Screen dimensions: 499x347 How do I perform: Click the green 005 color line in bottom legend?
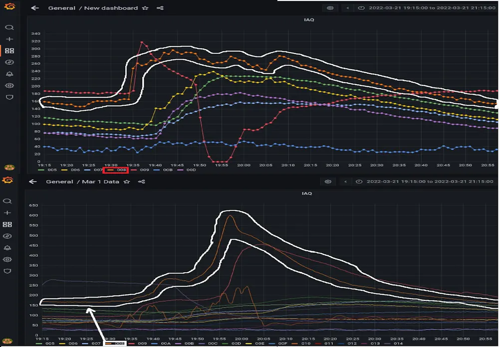pyautogui.click(x=39, y=344)
